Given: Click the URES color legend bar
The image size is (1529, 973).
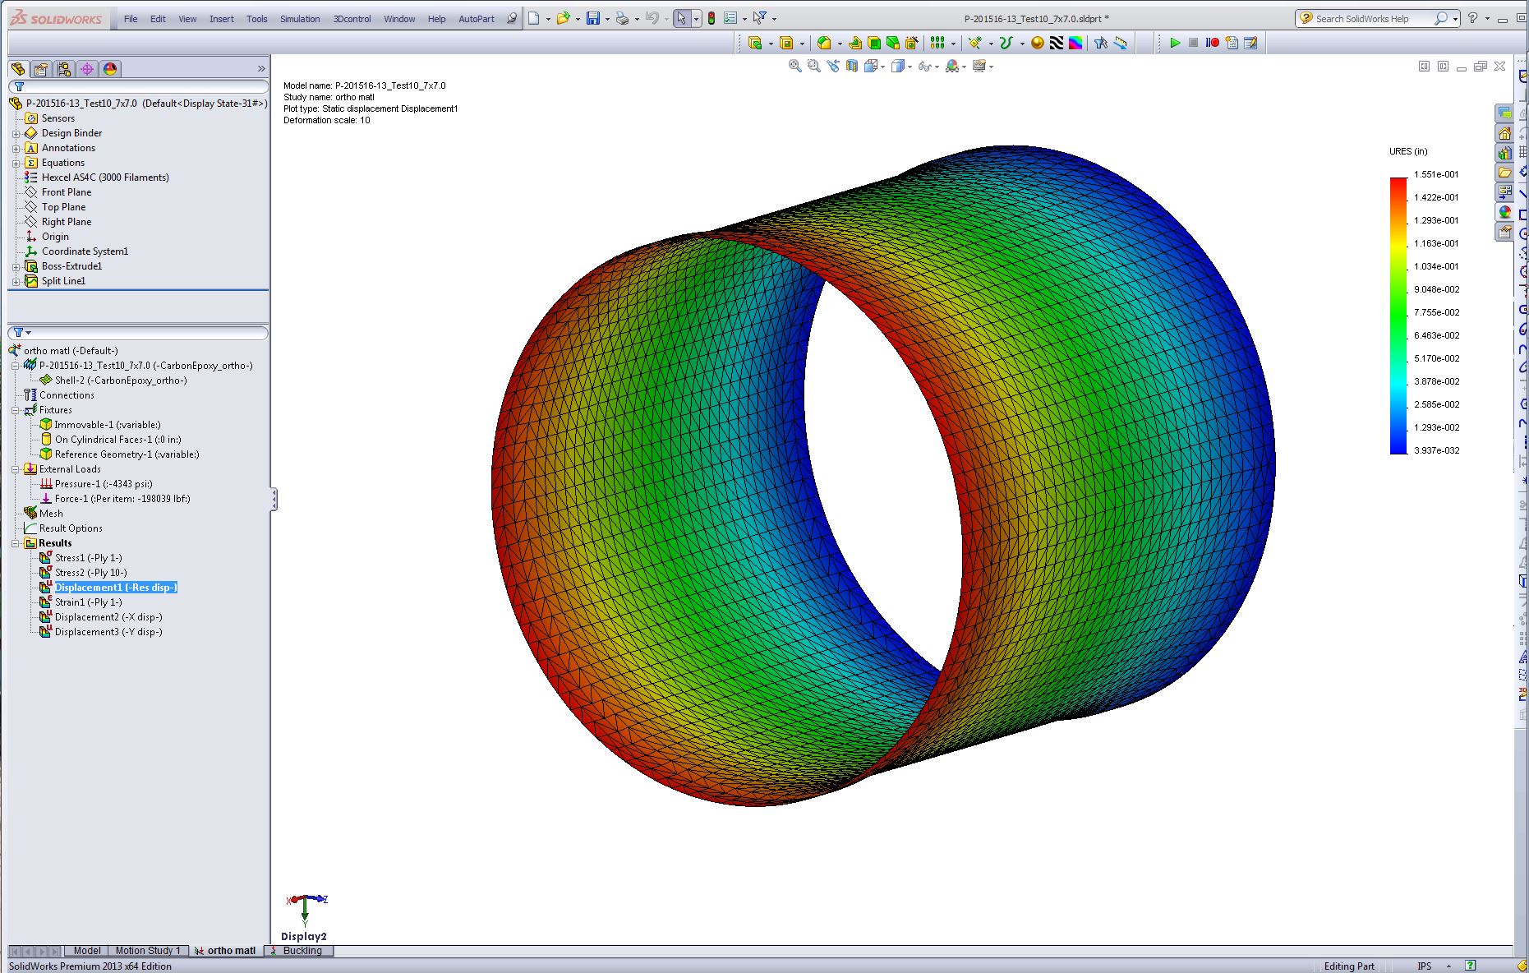Looking at the screenshot, I should pyautogui.click(x=1398, y=316).
